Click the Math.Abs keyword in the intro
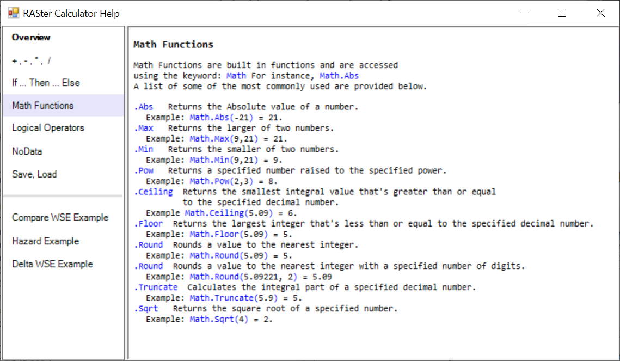This screenshot has height=361, width=620. click(339, 76)
